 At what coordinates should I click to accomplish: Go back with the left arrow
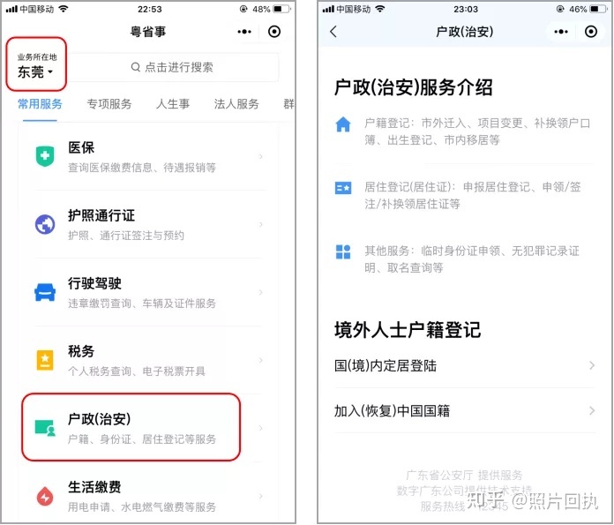tap(333, 32)
